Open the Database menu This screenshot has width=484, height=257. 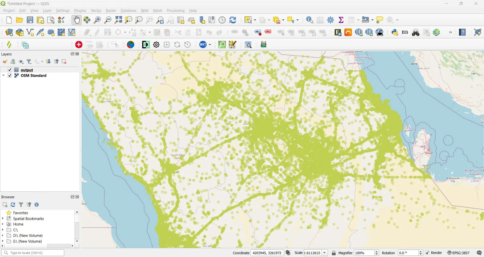[129, 11]
